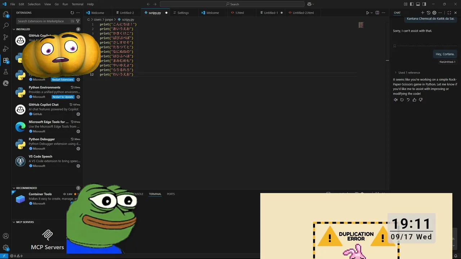
Task: Go forward in navigation history
Action: 155,4
